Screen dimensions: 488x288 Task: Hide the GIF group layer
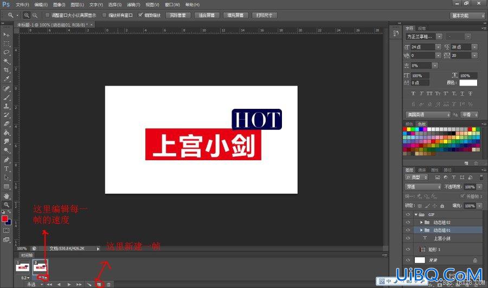pyautogui.click(x=408, y=214)
